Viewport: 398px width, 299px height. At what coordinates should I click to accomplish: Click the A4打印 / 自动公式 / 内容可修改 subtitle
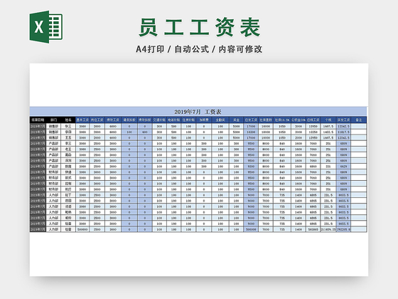[199, 49]
